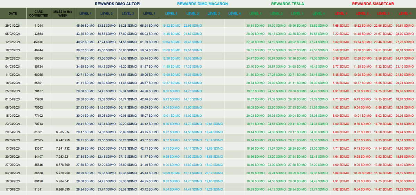The height and width of the screenshot is (195, 416).
Task: Select the date cell "23/04/2024"
Action: pyautogui.click(x=13, y=124)
